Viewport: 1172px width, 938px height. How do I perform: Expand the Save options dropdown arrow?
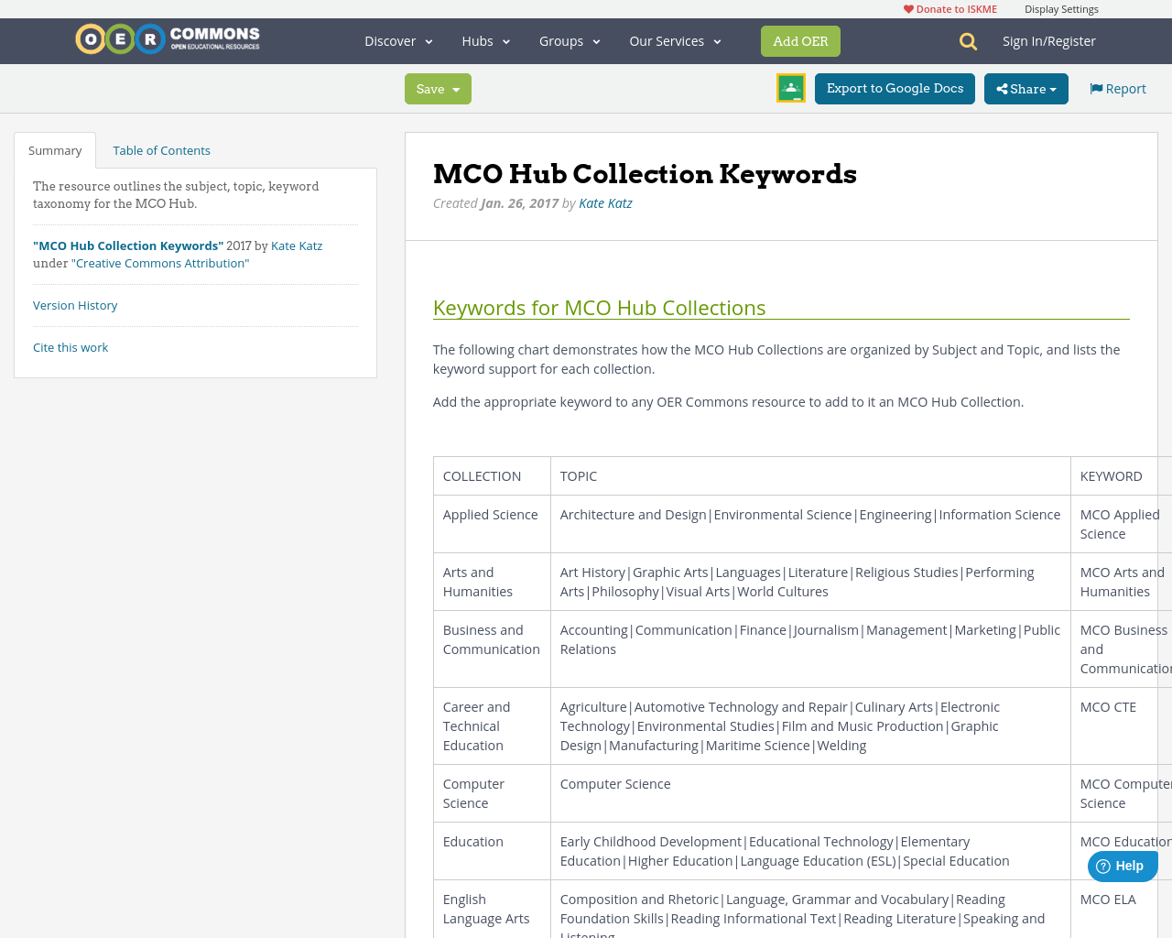pyautogui.click(x=456, y=89)
